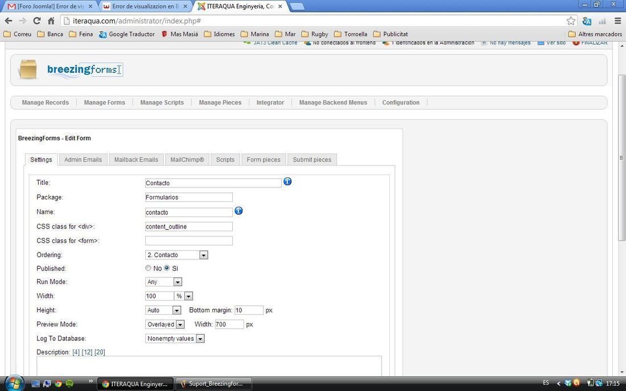The image size is (626, 391).
Task: Click the info icon next to Name
Action: [x=238, y=211]
